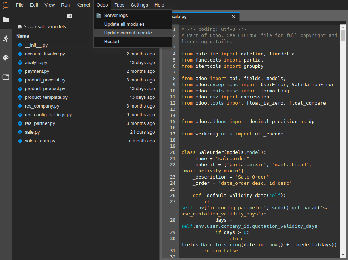
Task: Navigate to the sale breadcrumb link
Action: coord(41,26)
